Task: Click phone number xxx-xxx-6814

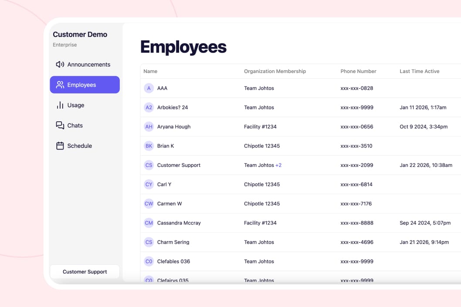Action: [x=356, y=184]
